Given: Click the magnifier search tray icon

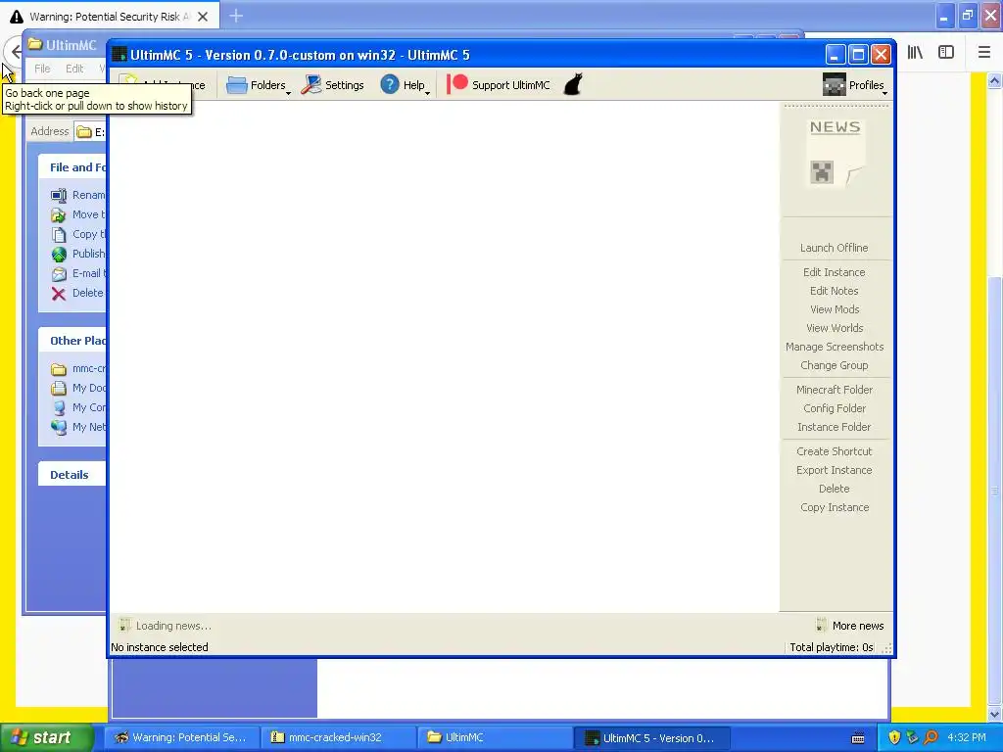Looking at the screenshot, I should point(931,737).
